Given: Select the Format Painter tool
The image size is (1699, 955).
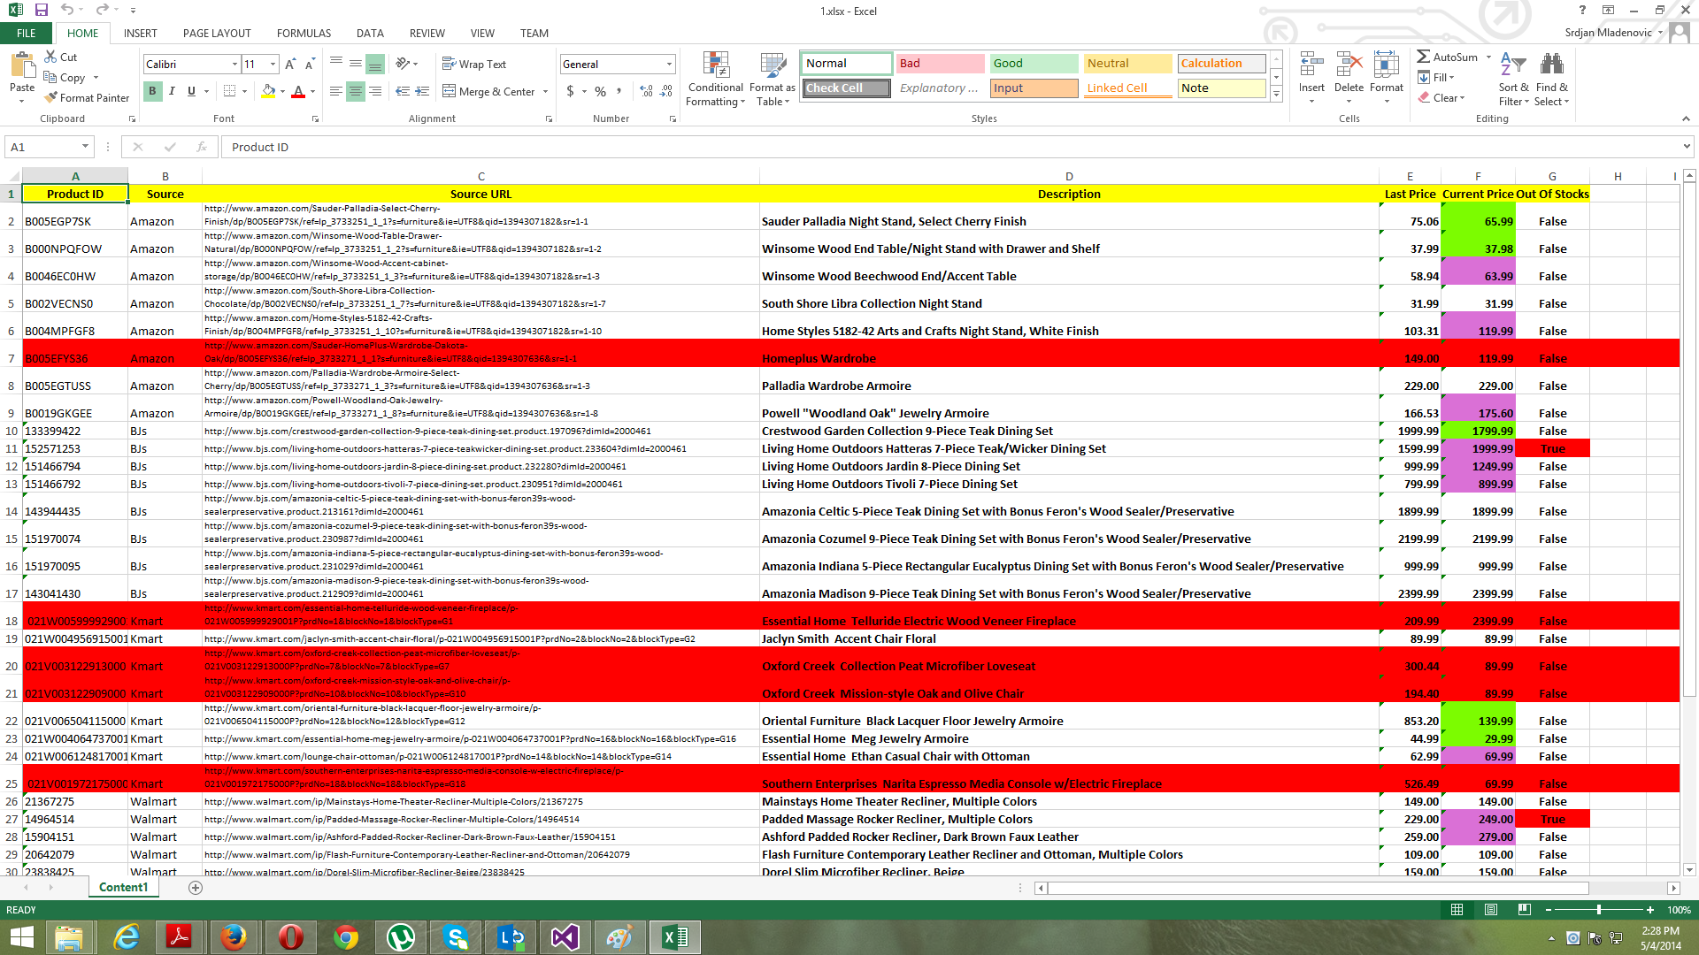Looking at the screenshot, I should pos(87,97).
